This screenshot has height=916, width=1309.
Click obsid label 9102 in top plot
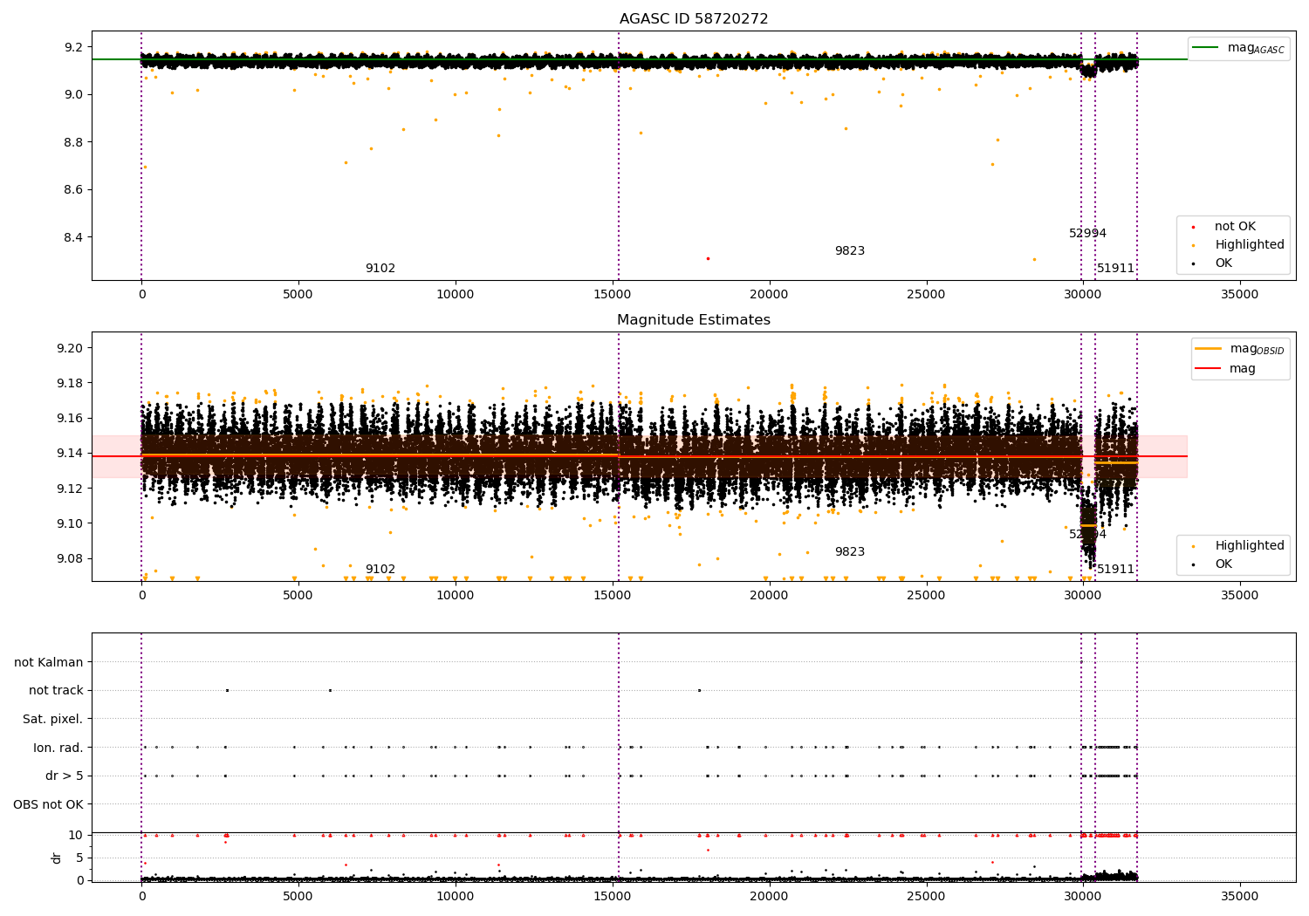[380, 269]
